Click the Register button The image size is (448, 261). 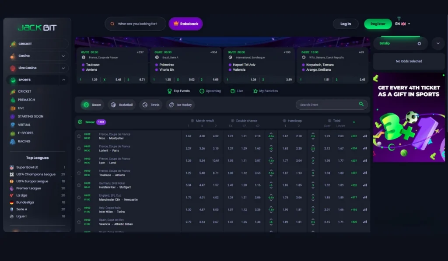[378, 24]
